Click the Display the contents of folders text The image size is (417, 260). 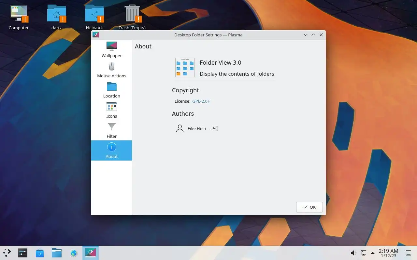click(x=237, y=74)
